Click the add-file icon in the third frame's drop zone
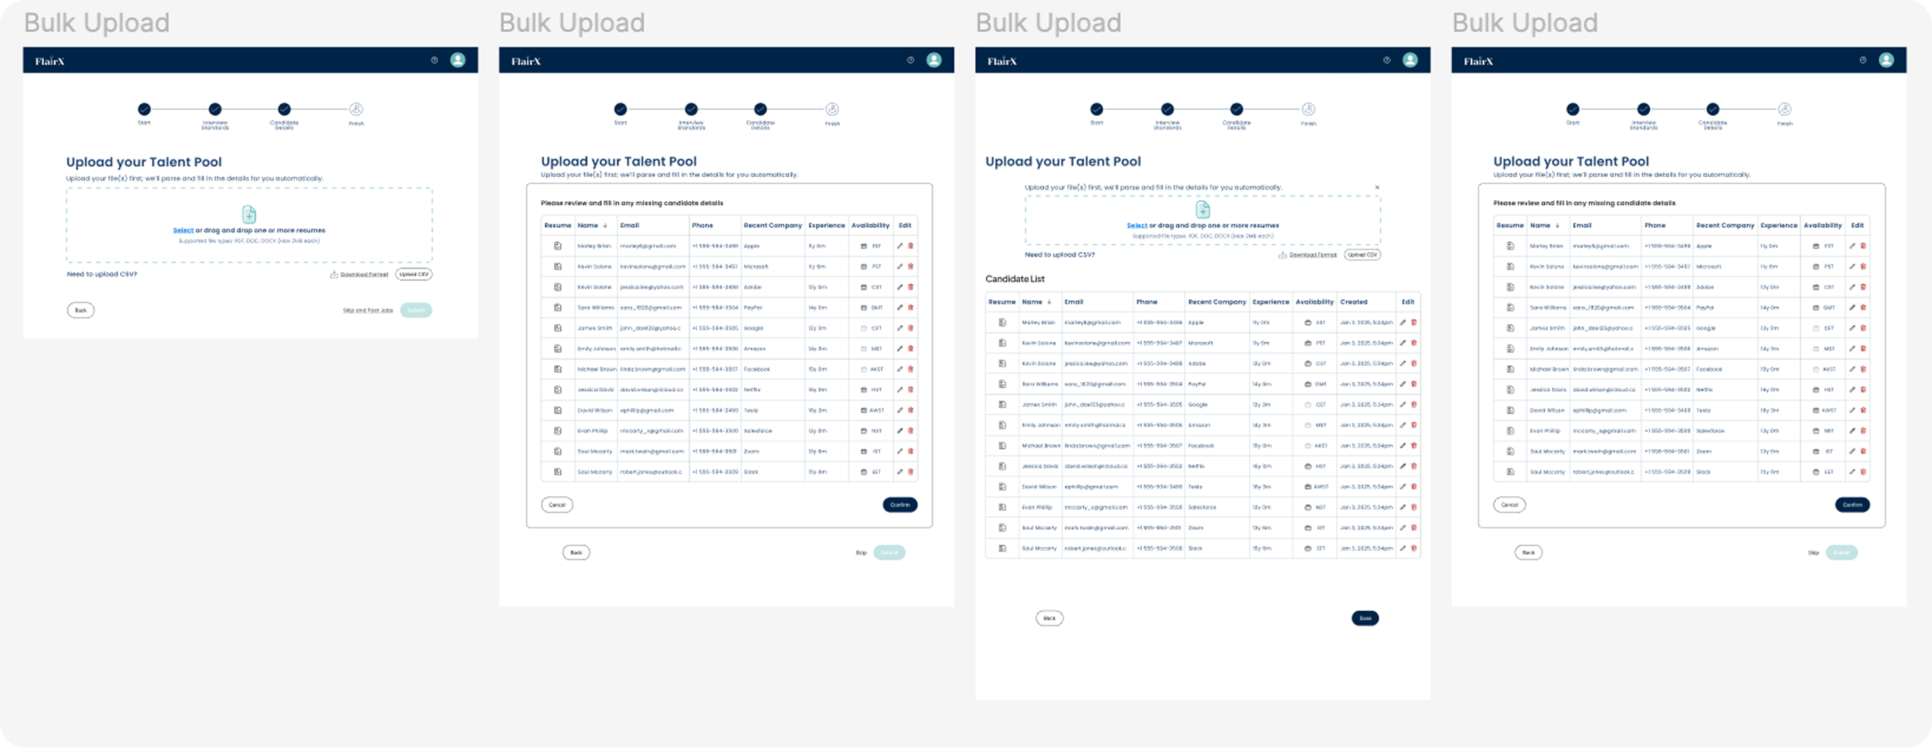The height and width of the screenshot is (748, 1932). click(x=1202, y=209)
